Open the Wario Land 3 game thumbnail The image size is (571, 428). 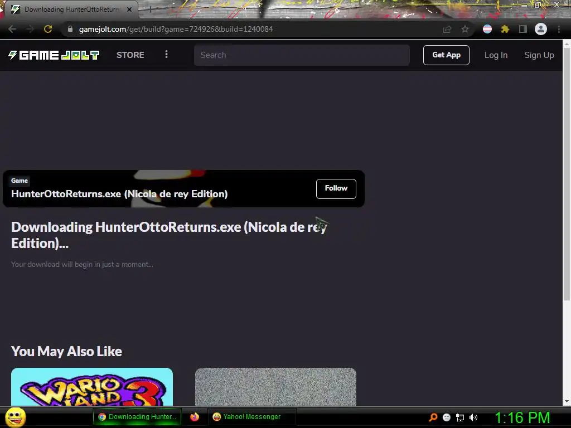pos(92,387)
